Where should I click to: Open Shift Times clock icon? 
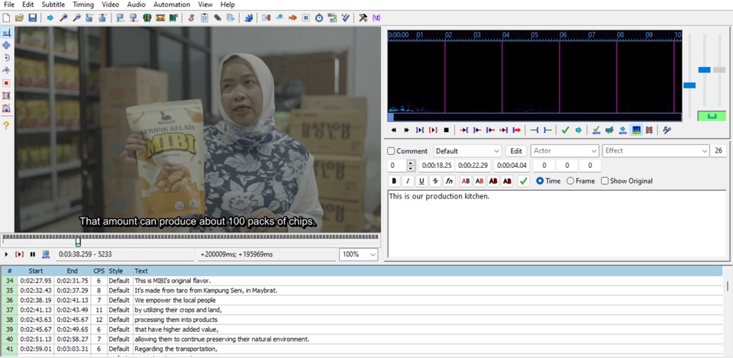pyautogui.click(x=319, y=18)
